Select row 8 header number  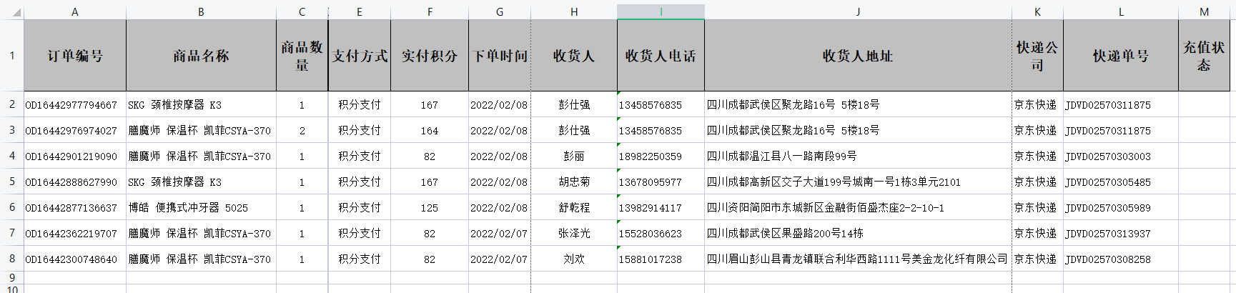click(11, 259)
